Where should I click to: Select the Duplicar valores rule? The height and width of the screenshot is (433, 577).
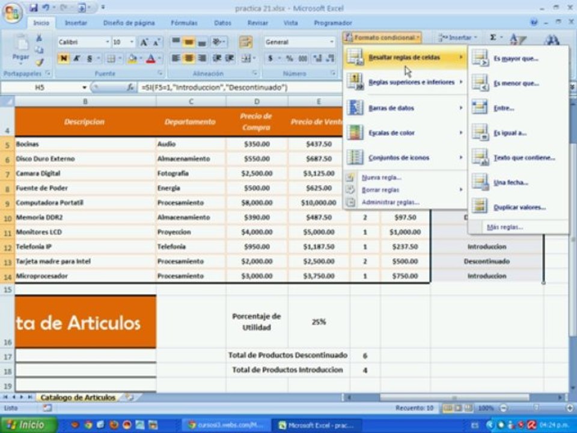click(x=518, y=207)
